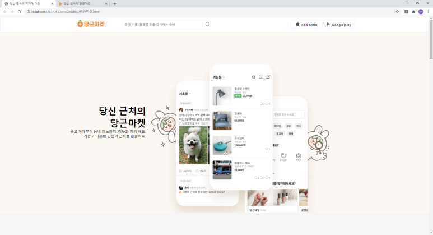Click 댓글 7 comments under the dog post
Viewport: 433px width, 235px height.
coord(201,171)
